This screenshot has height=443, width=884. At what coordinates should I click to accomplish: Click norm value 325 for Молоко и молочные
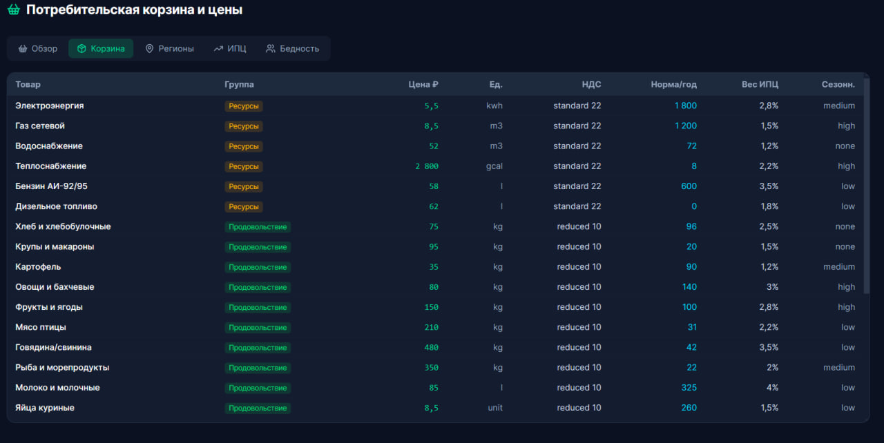pos(689,388)
